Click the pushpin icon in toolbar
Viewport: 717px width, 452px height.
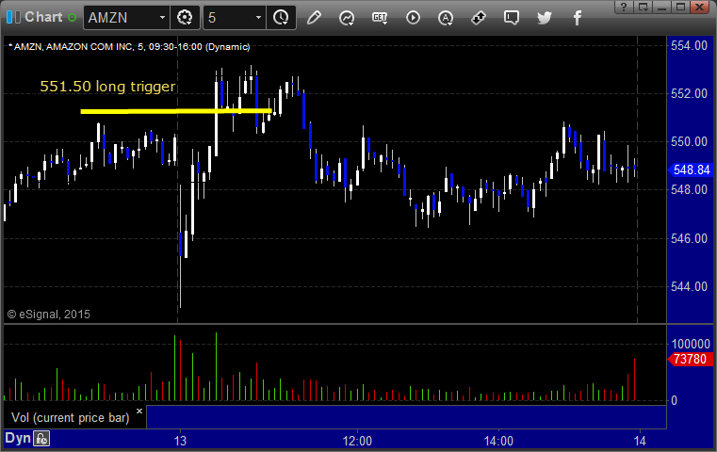(479, 18)
